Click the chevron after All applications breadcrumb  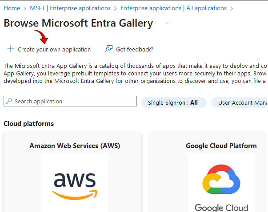click(x=232, y=8)
